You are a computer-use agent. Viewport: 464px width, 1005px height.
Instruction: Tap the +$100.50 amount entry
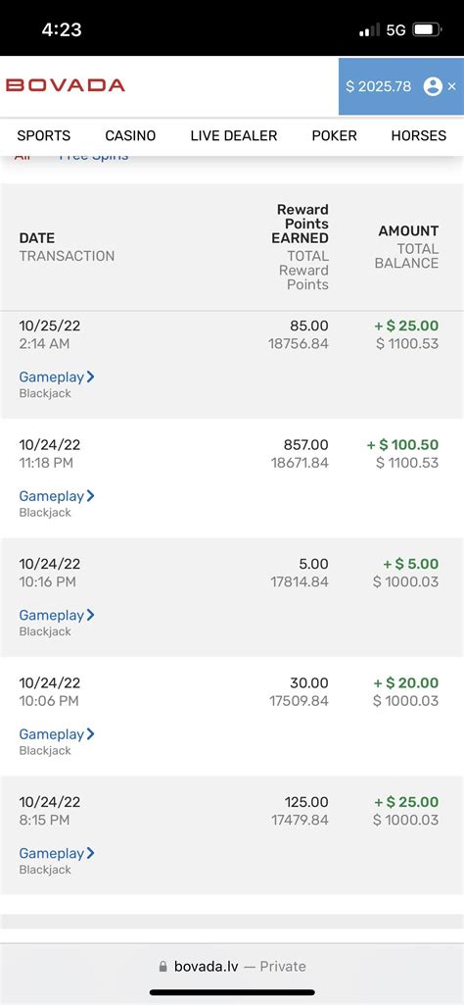pyautogui.click(x=402, y=445)
